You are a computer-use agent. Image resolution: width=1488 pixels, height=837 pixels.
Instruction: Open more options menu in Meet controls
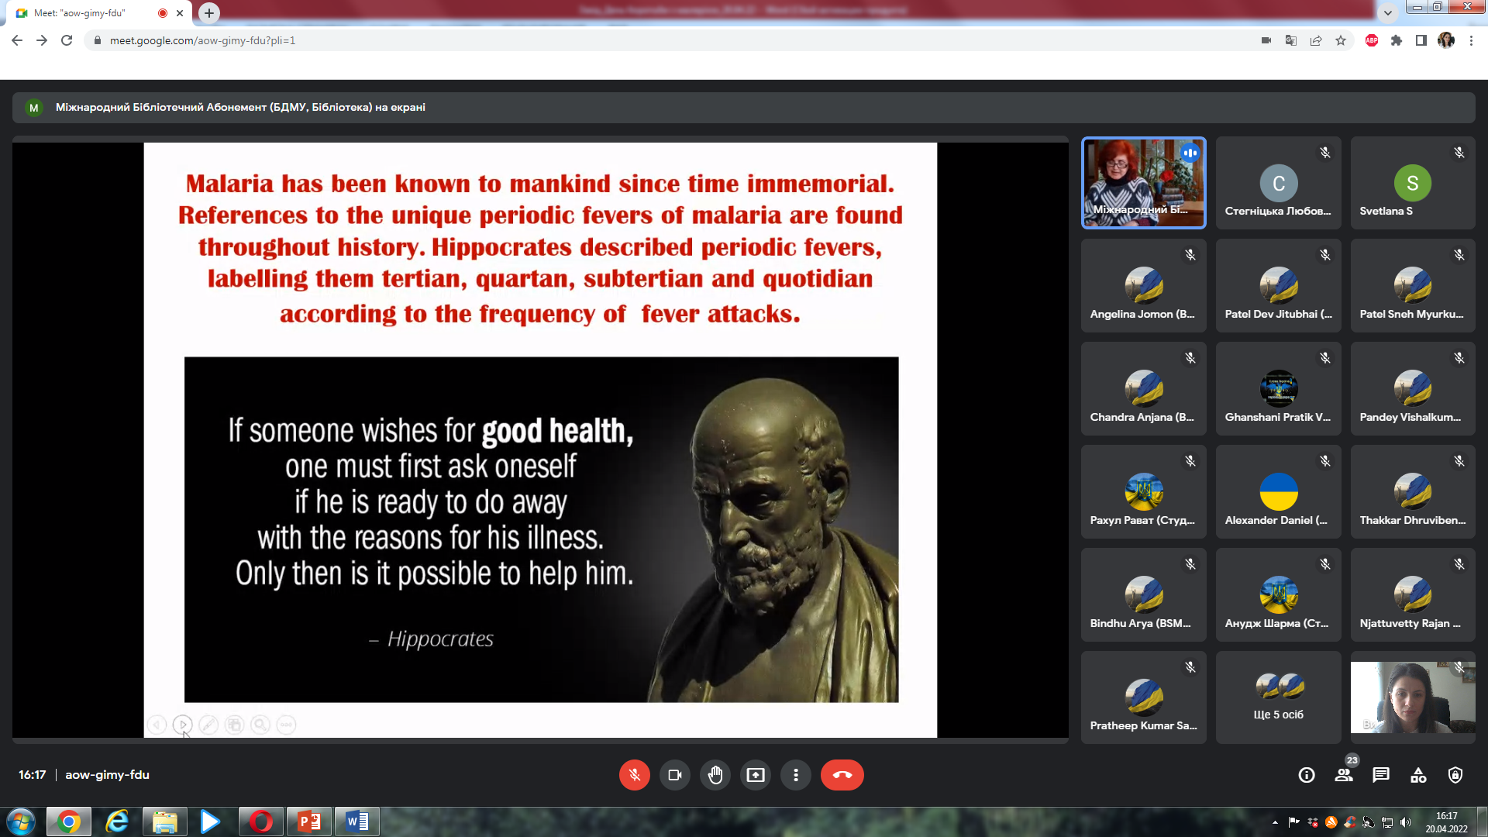(x=795, y=775)
